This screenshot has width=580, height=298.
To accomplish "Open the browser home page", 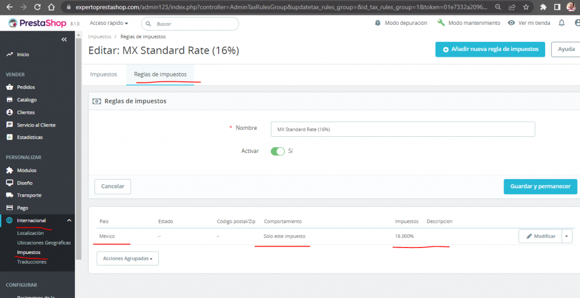I will [52, 7].
